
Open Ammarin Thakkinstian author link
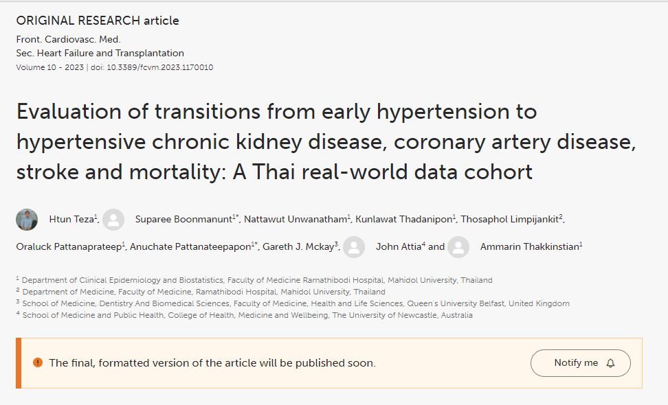529,247
